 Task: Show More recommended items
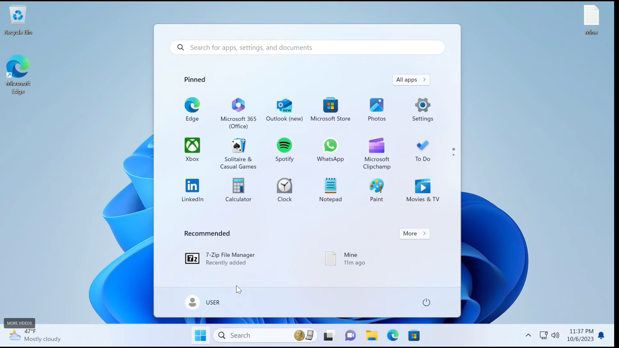point(414,233)
